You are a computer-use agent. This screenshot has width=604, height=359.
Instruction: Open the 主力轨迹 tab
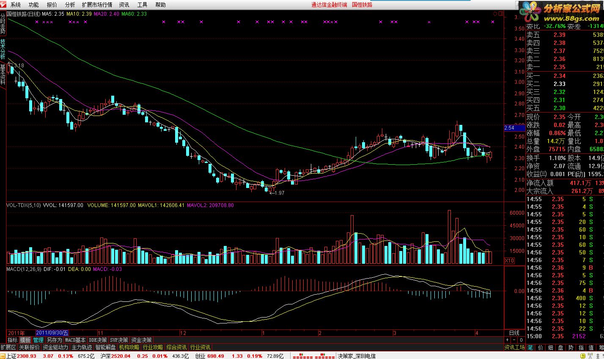tap(82, 347)
